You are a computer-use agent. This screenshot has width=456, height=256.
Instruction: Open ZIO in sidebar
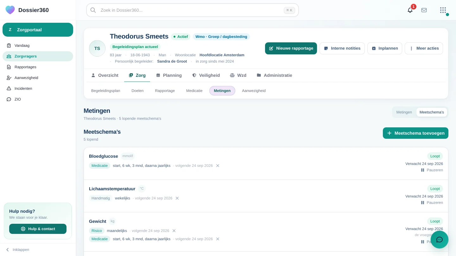coord(38,99)
